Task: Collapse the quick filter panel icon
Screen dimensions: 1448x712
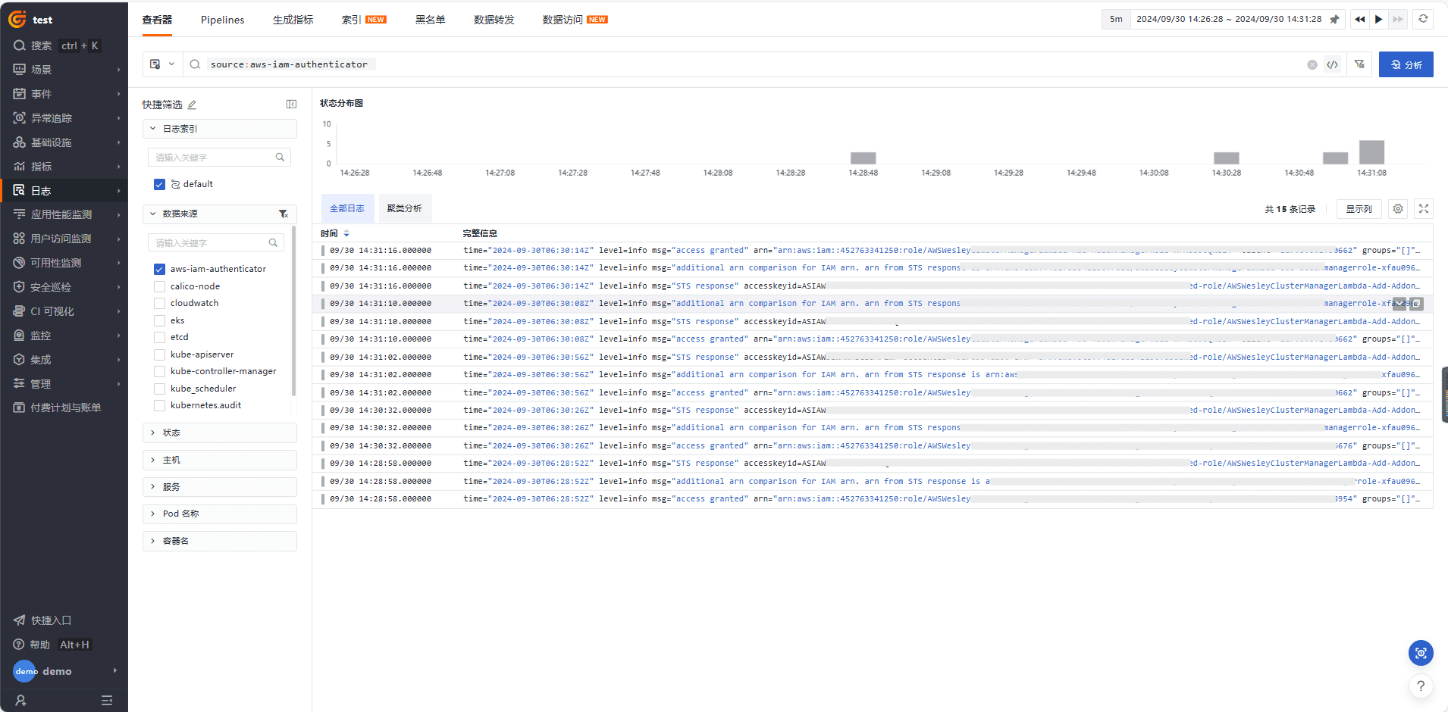Action: [291, 105]
